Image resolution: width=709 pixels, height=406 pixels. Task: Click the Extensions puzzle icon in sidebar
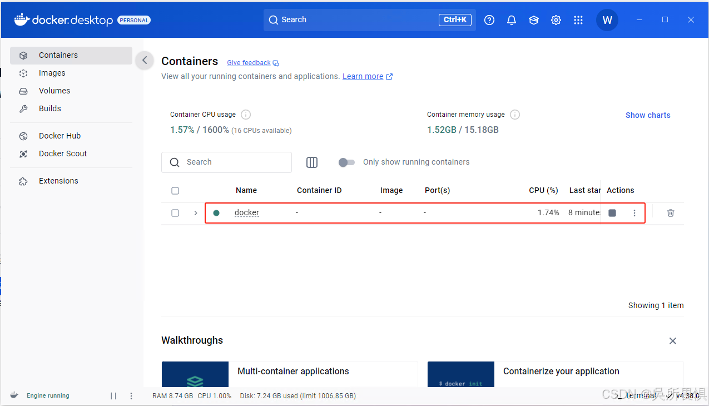(x=23, y=181)
